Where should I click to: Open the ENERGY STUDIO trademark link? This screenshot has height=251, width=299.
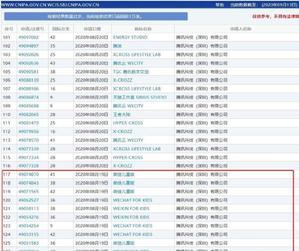click(130, 37)
